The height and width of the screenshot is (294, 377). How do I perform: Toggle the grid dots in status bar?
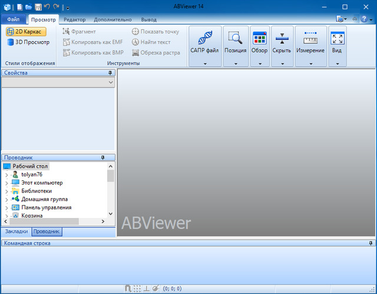point(137,289)
